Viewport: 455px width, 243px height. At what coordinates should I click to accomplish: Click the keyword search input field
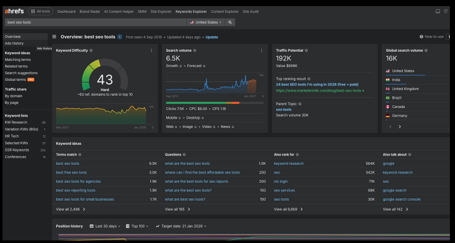point(96,23)
